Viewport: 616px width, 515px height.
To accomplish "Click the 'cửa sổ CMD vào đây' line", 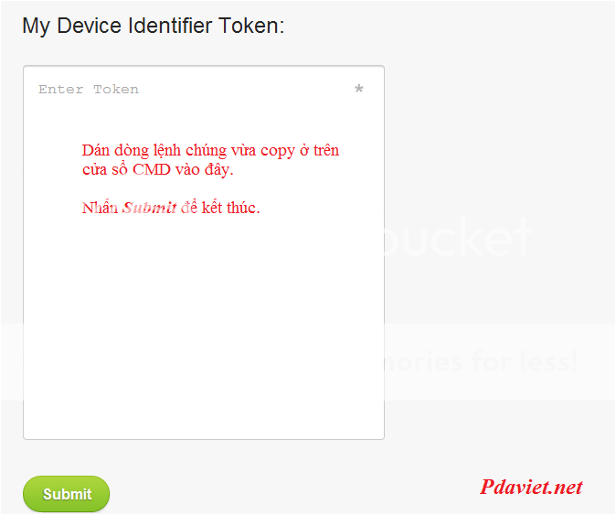I will click(157, 170).
